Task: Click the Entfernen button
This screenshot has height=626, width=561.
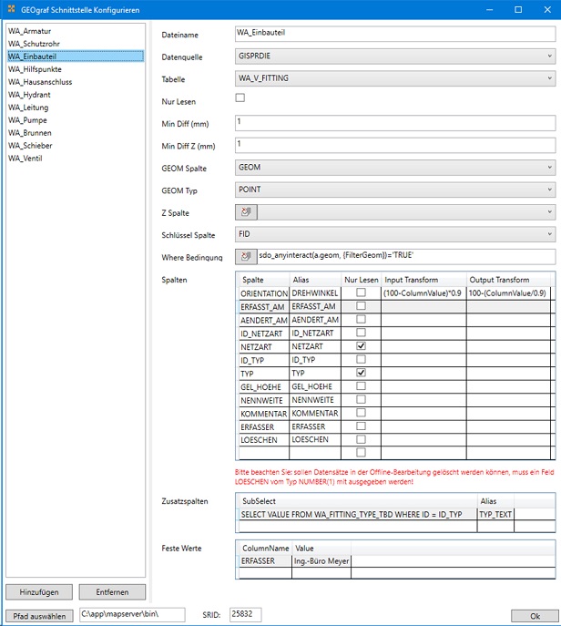Action: pyautogui.click(x=112, y=592)
